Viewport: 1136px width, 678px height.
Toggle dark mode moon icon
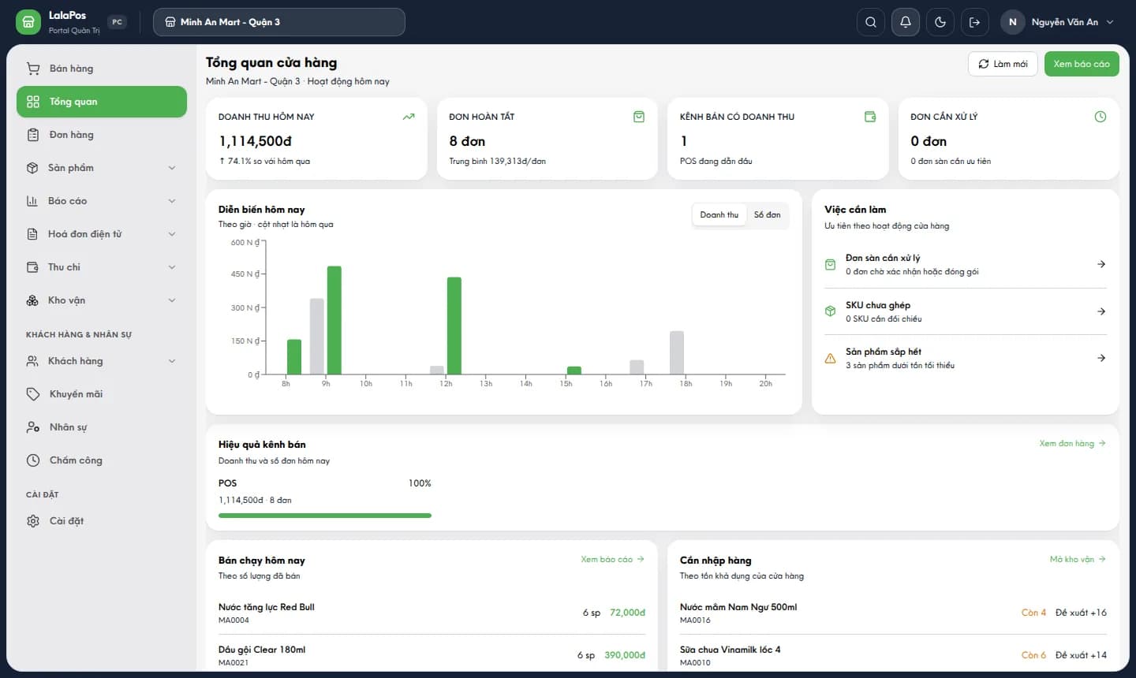[940, 22]
